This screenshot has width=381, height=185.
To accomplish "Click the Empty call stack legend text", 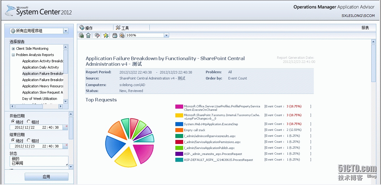I will tap(194, 130).
